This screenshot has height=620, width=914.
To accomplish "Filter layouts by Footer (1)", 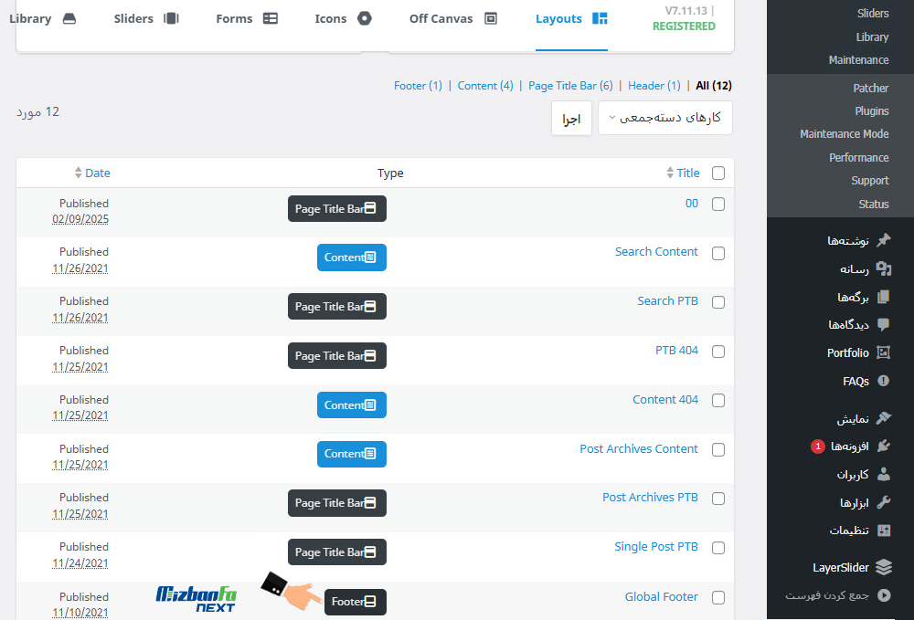I will pos(418,86).
